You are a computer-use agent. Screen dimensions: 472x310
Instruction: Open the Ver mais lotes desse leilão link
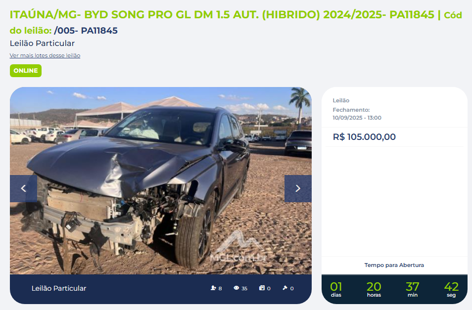(x=45, y=55)
